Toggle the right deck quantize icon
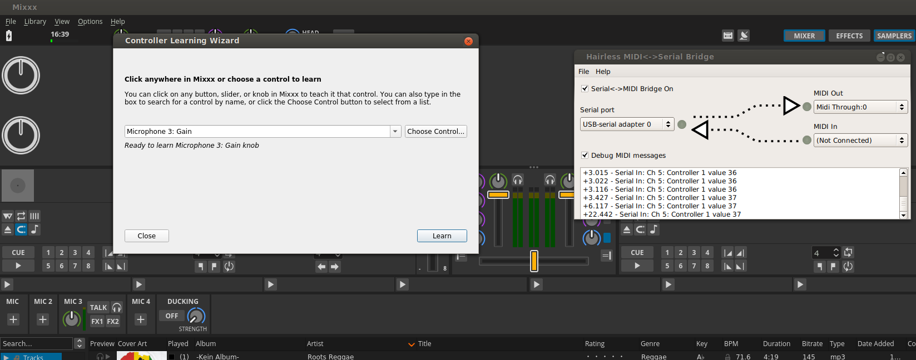The image size is (916, 360). 640,229
